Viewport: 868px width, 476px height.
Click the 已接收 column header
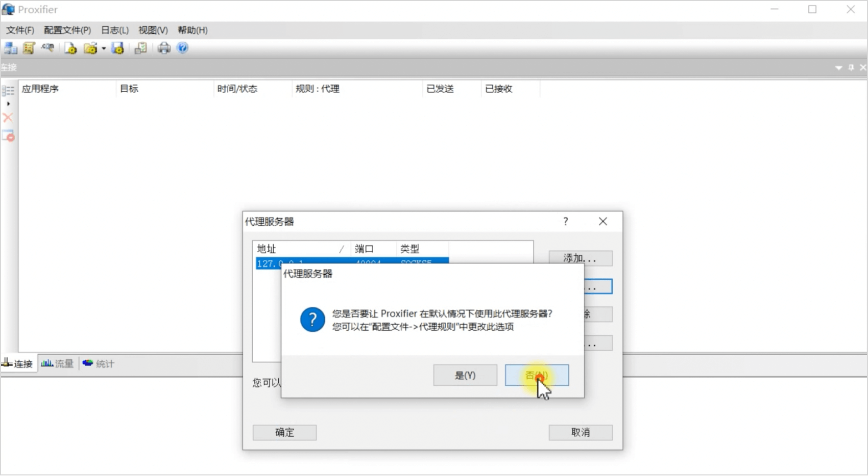pyautogui.click(x=511, y=89)
